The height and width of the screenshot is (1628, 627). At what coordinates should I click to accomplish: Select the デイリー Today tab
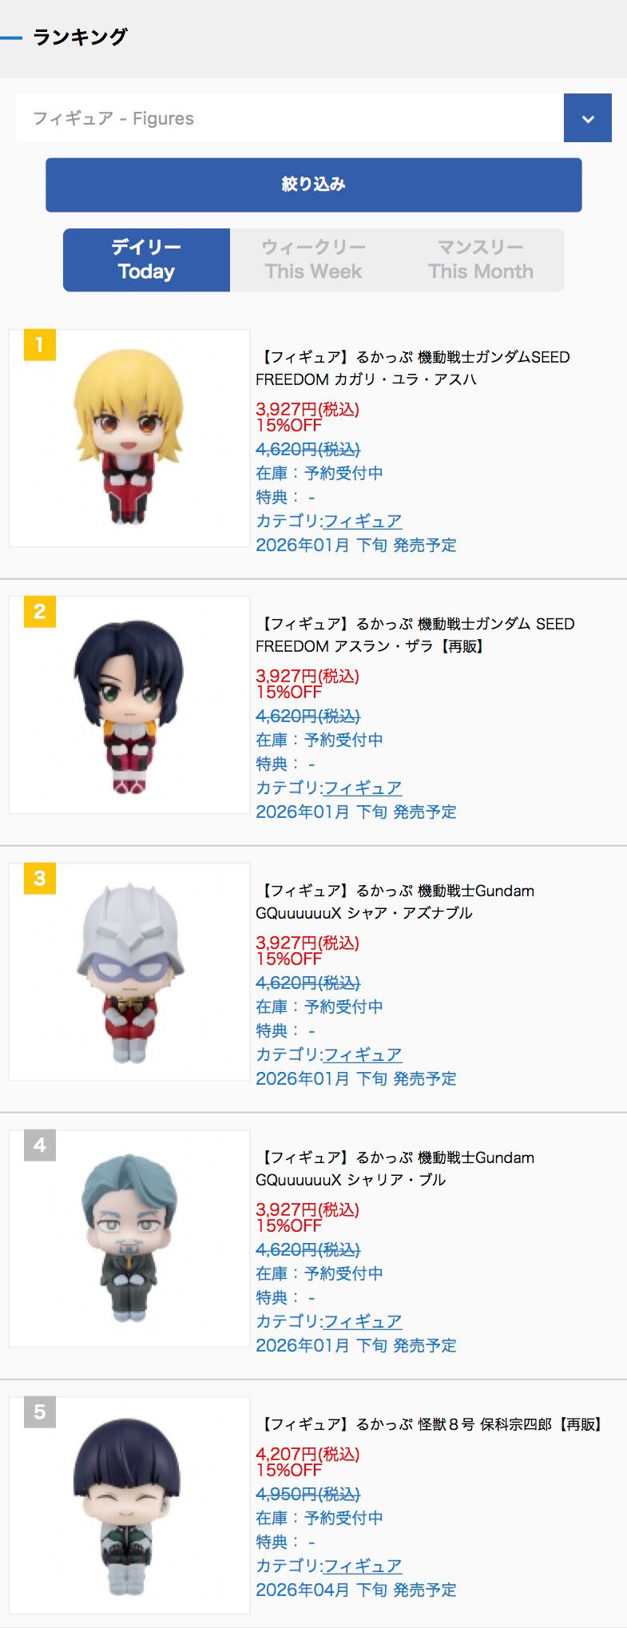pos(146,260)
